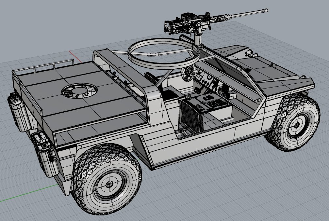Select the steering wheel

click(x=188, y=73)
